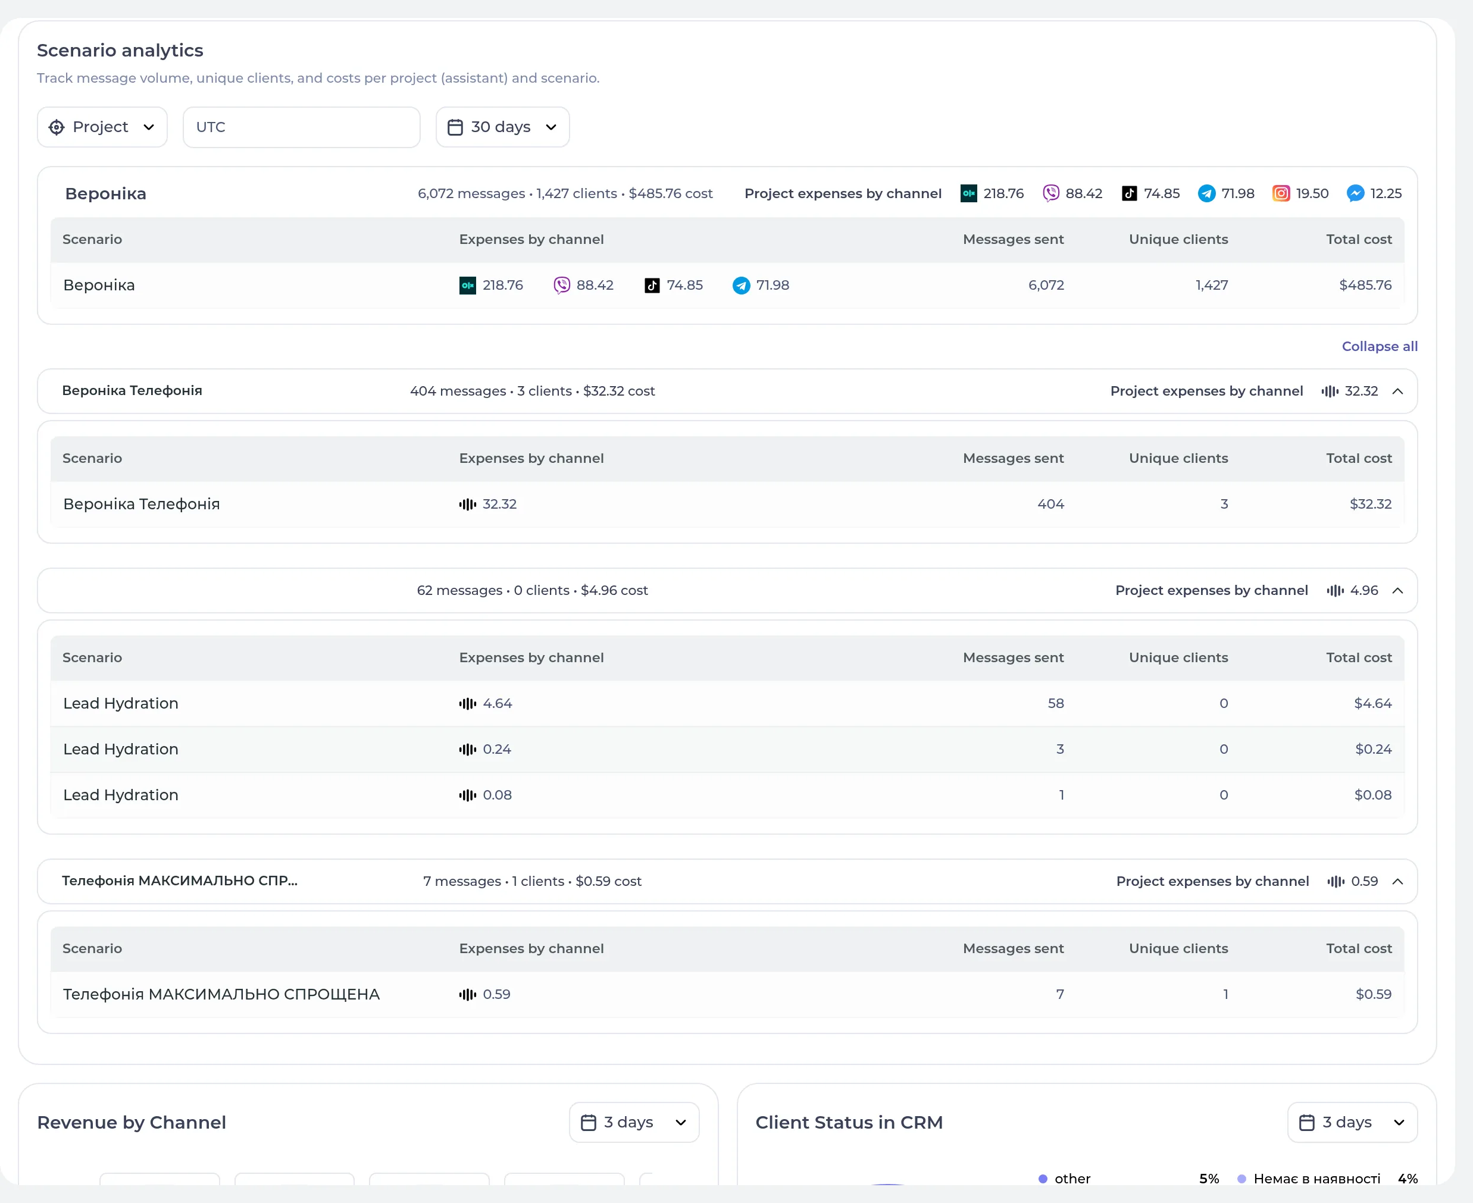Screen dimensions: 1473x1203
Task: Click the UTC timezone input field
Action: click(x=302, y=127)
